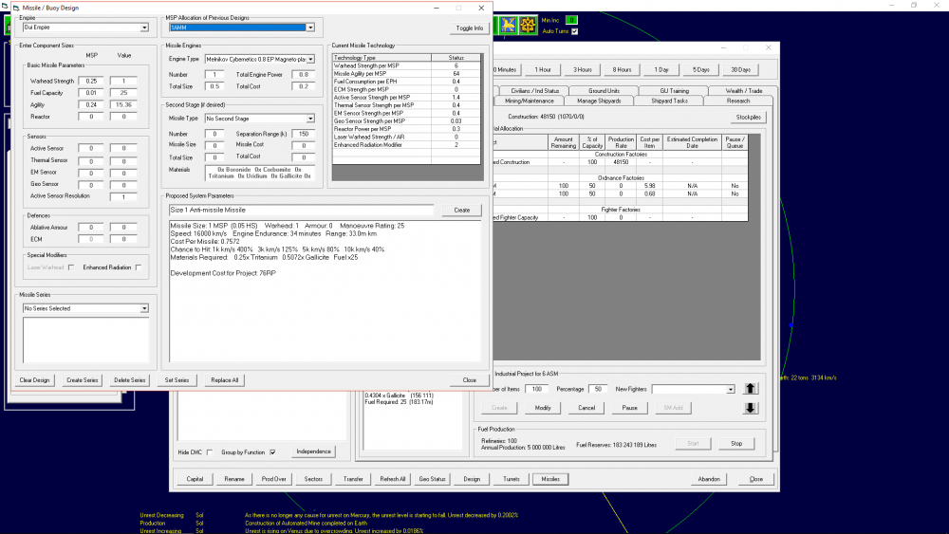Click the Number of Items field
949x534 pixels.
tap(536, 390)
